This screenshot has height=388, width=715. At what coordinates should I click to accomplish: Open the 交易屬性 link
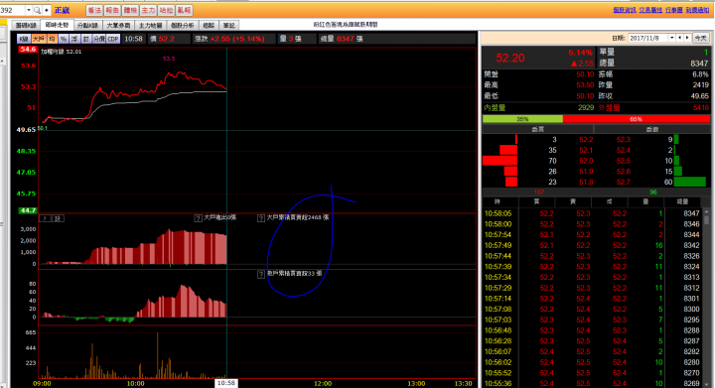click(x=650, y=10)
